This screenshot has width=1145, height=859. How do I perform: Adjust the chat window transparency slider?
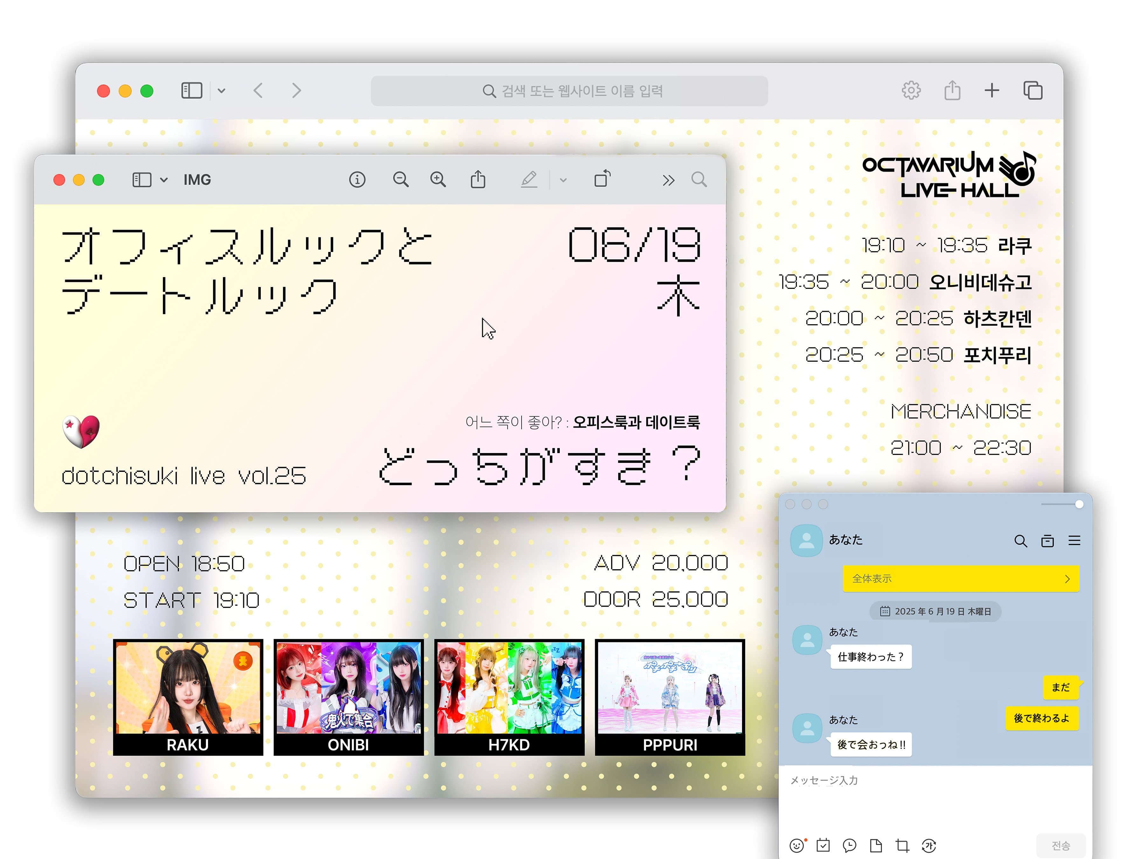pos(1079,504)
